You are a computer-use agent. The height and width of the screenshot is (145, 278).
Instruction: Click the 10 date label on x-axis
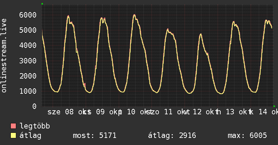(131, 112)
